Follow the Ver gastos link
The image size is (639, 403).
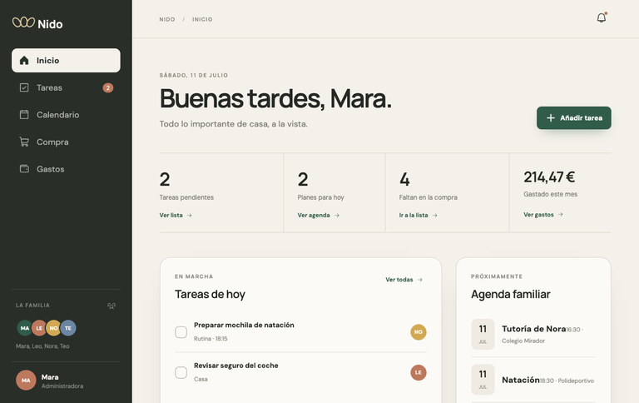click(543, 214)
